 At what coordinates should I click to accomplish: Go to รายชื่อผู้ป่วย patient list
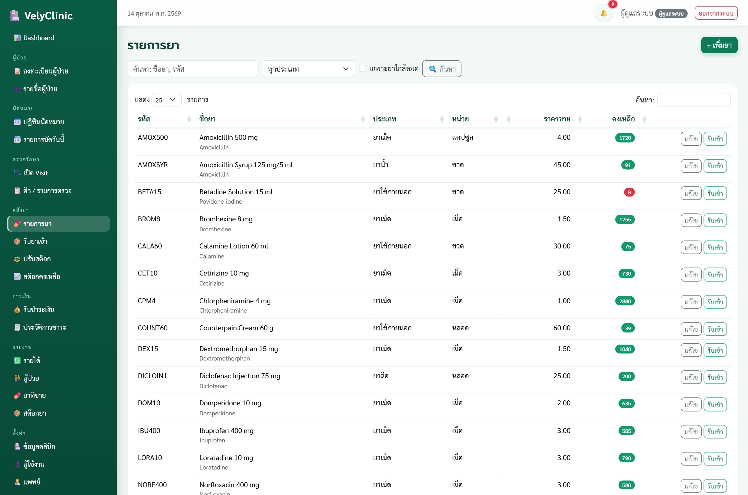pyautogui.click(x=59, y=89)
